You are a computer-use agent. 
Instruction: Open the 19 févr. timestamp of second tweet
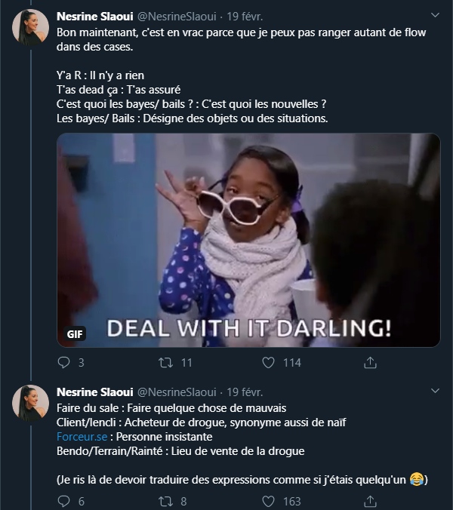[x=245, y=392]
